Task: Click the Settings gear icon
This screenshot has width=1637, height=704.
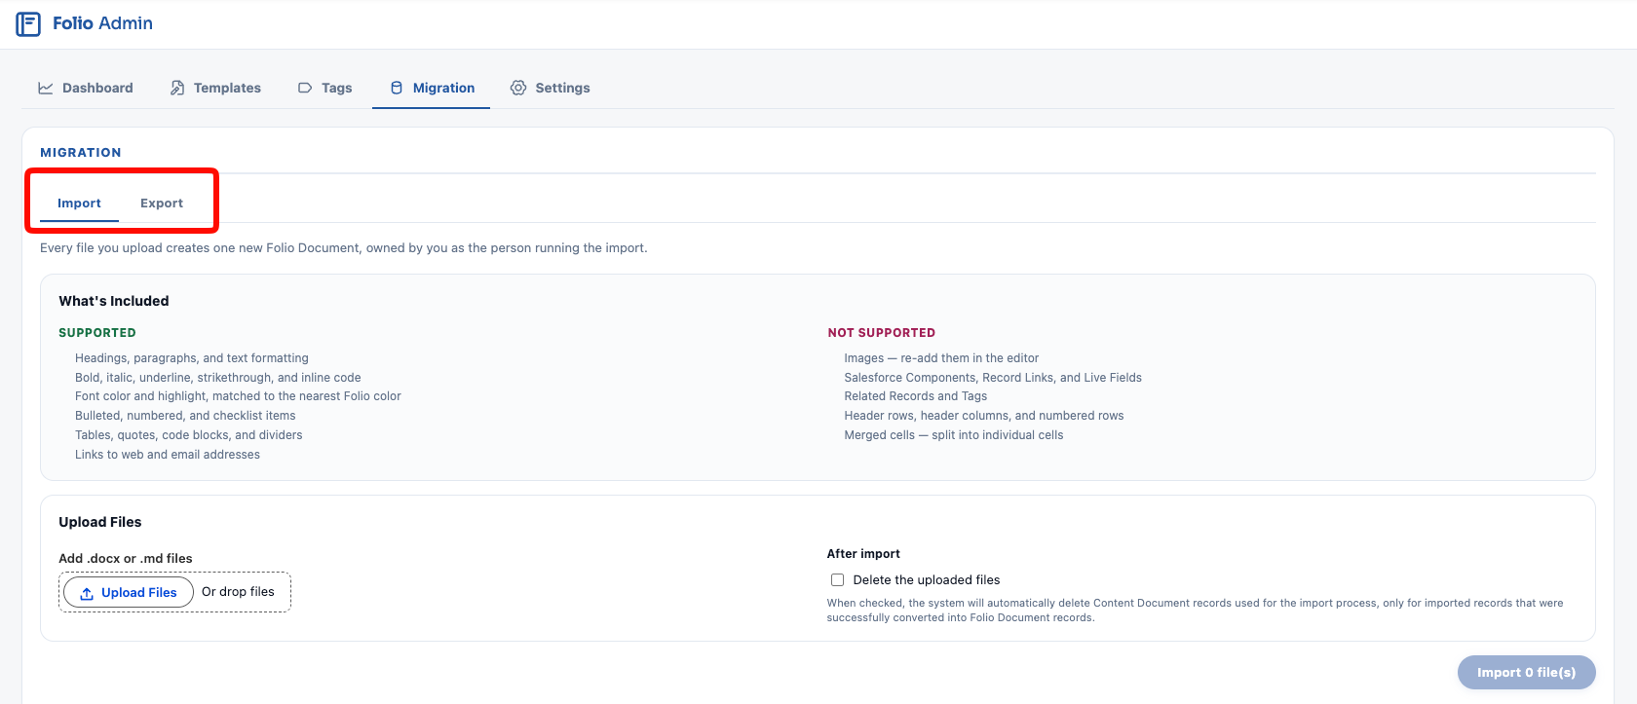Action: 518,88
